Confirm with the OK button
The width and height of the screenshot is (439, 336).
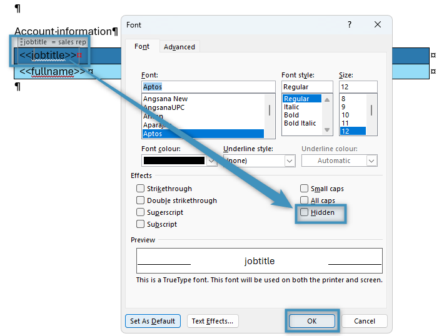point(312,321)
